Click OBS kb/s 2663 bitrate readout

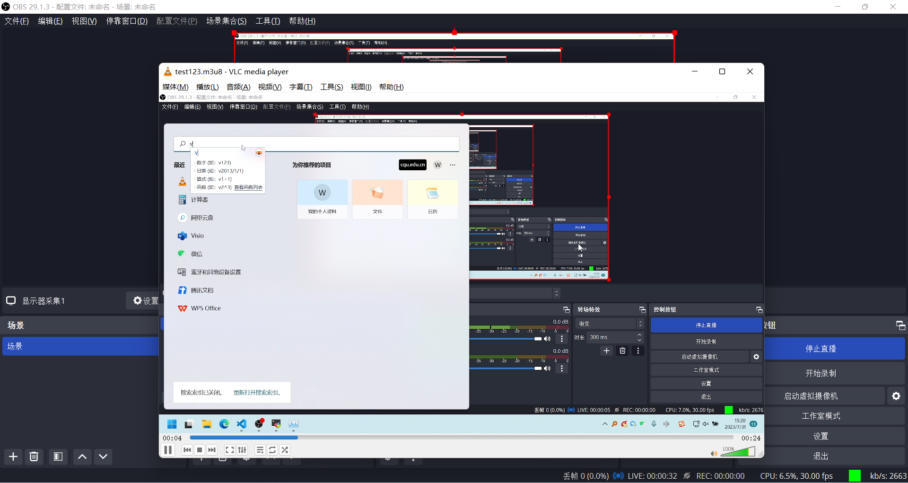coord(888,476)
